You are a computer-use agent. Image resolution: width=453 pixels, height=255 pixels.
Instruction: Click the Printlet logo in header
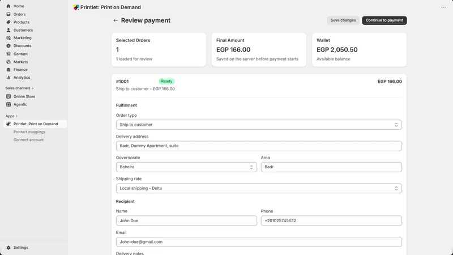76,7
